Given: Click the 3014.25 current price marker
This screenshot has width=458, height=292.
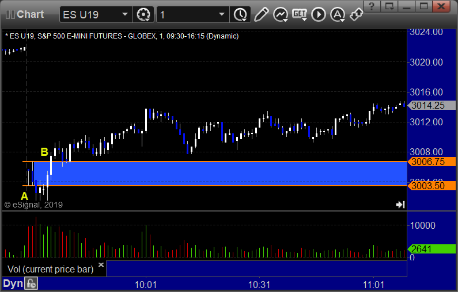Looking at the screenshot, I should click(431, 105).
